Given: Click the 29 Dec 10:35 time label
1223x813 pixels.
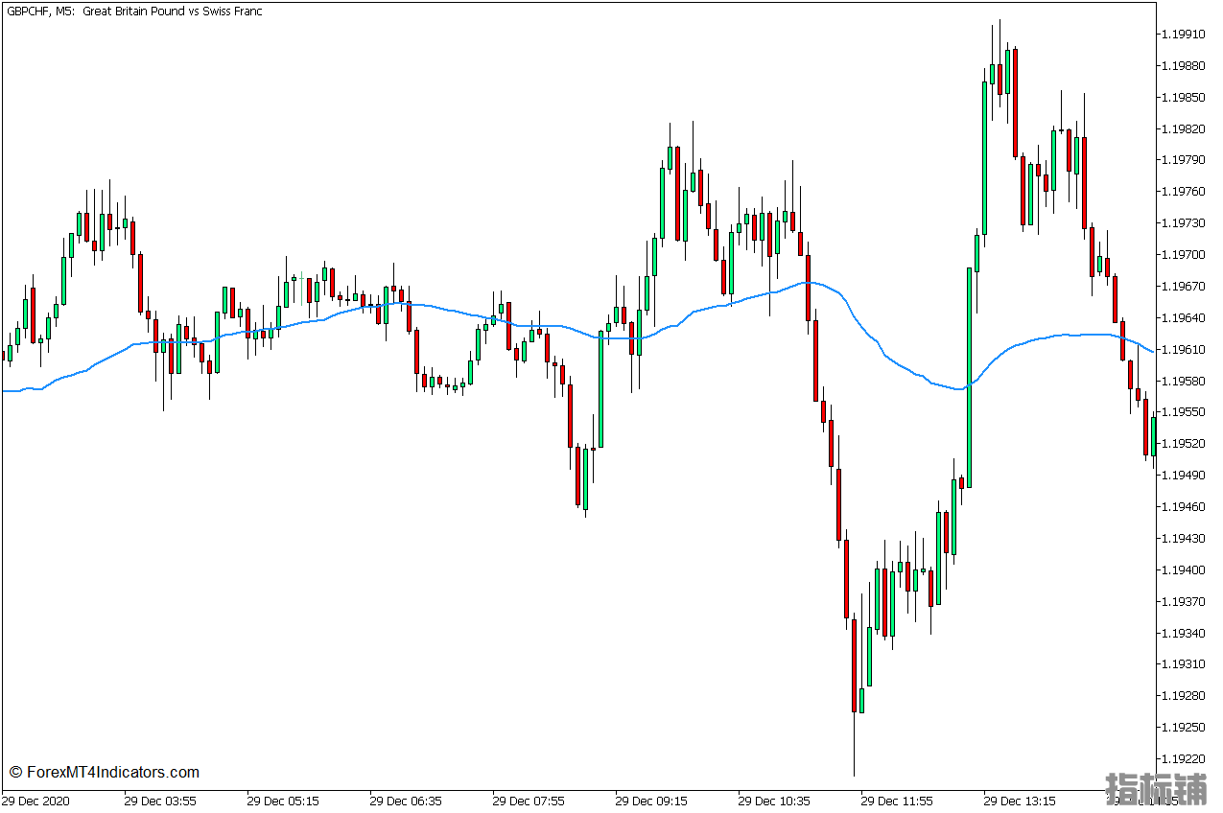Looking at the screenshot, I should [774, 800].
